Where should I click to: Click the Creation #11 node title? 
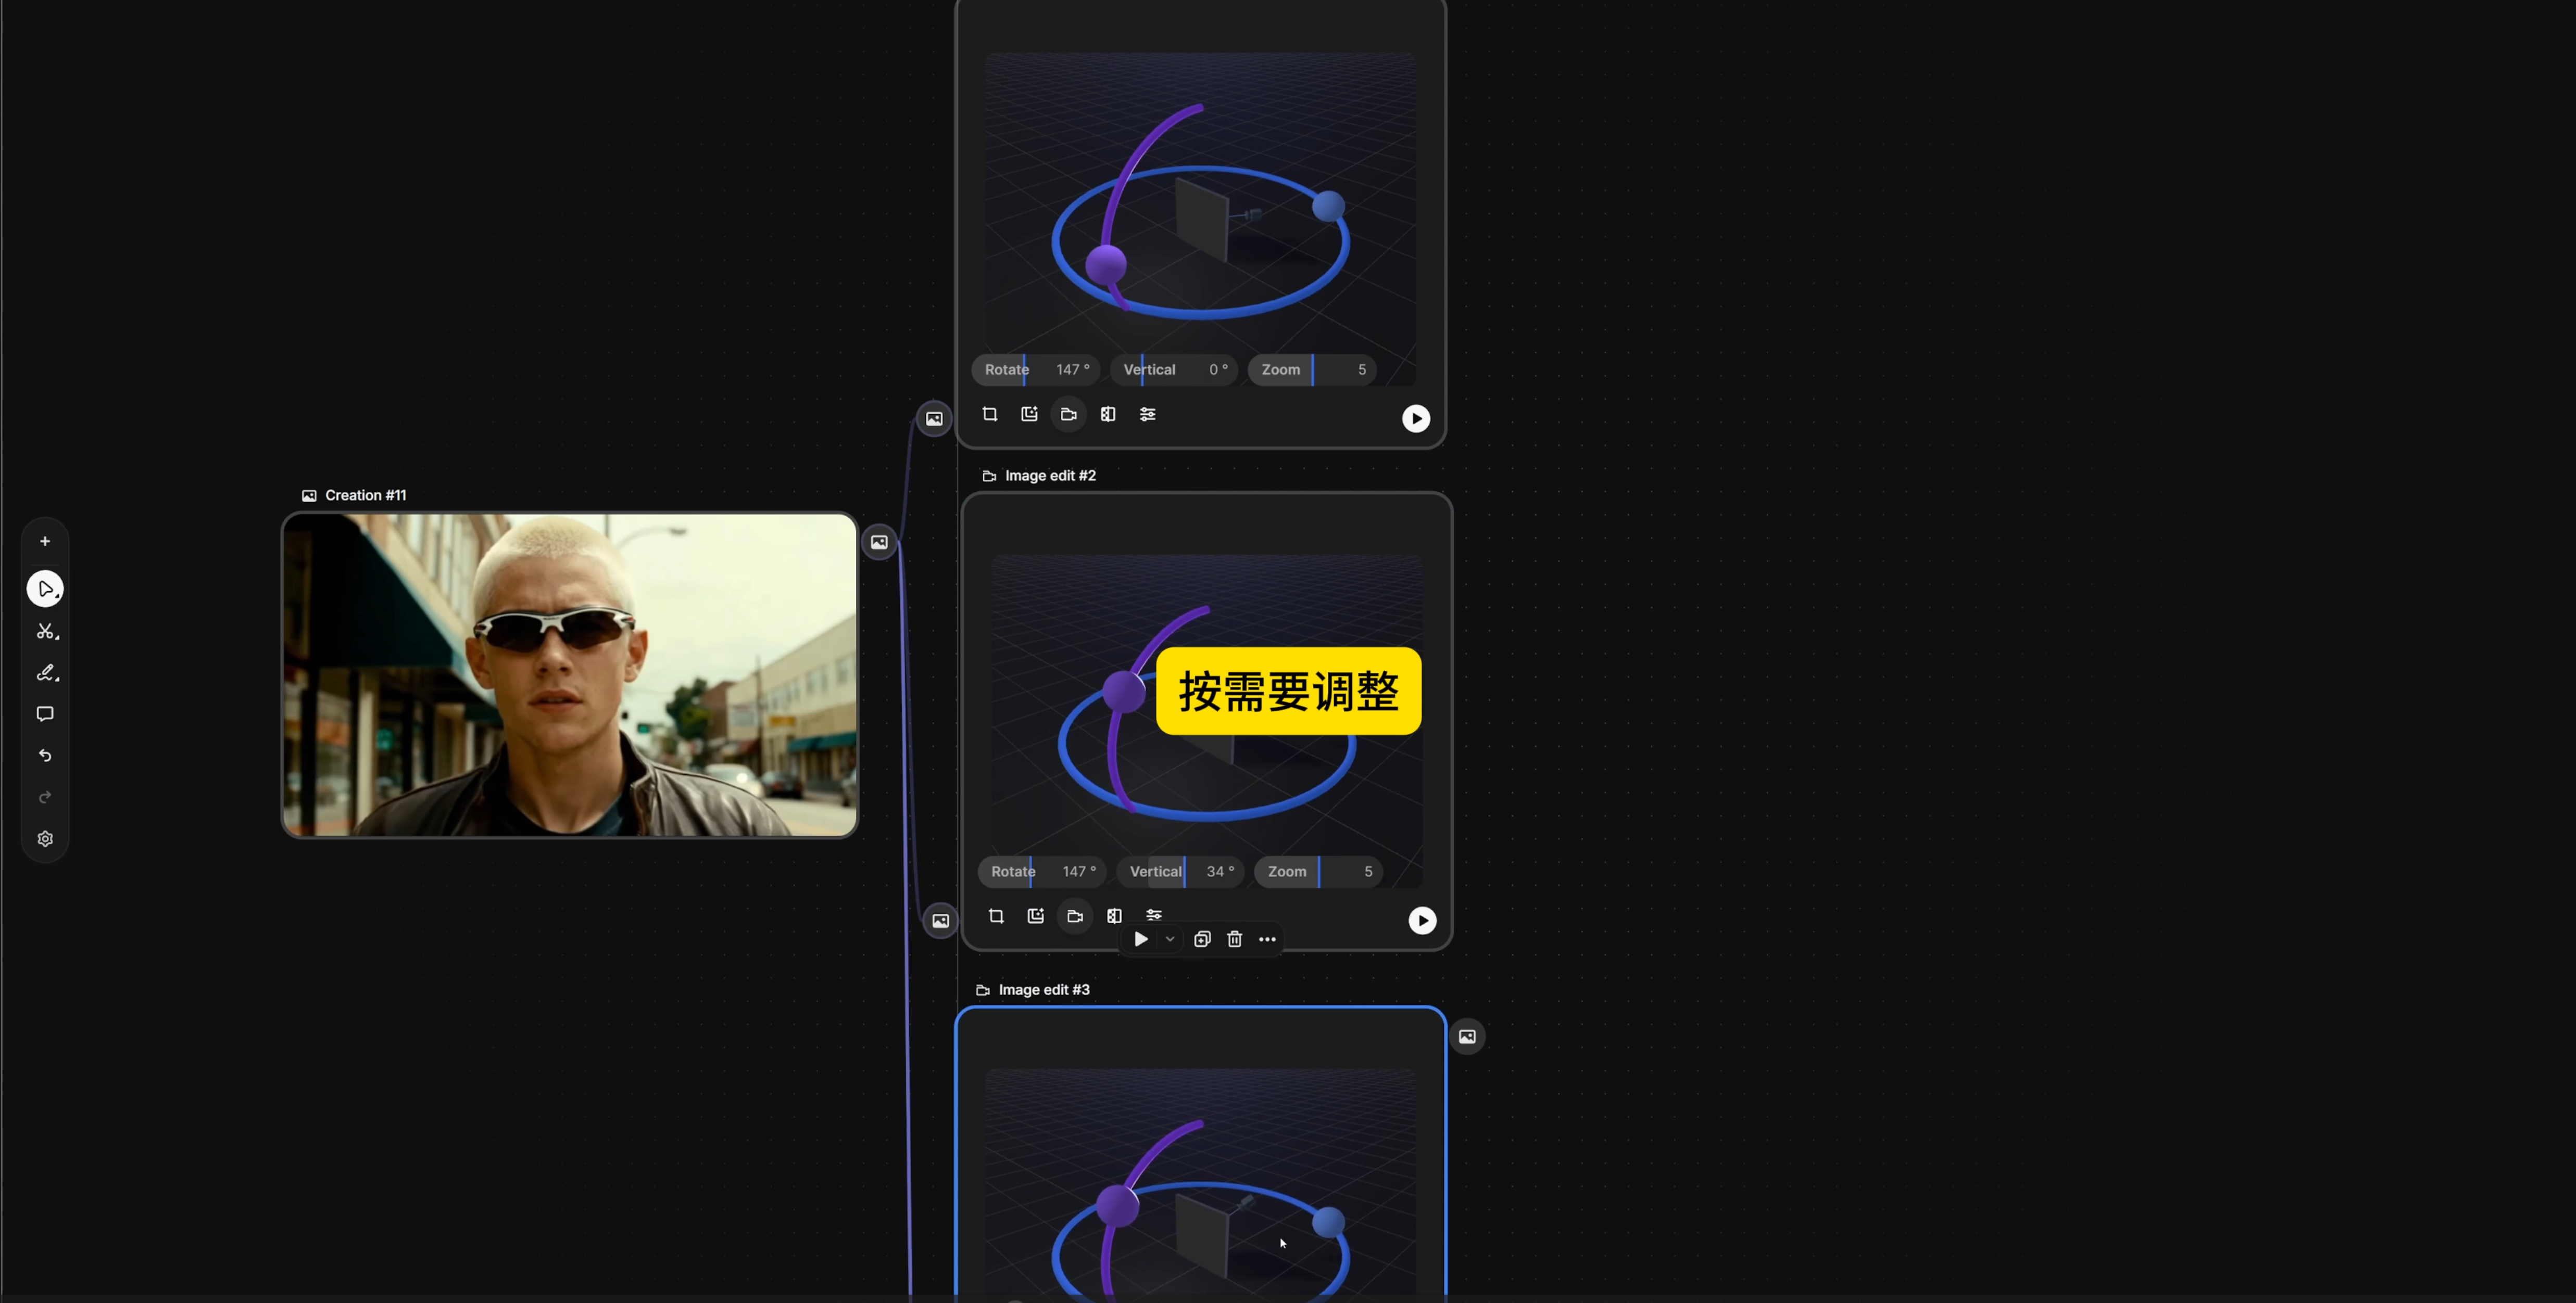coord(365,495)
